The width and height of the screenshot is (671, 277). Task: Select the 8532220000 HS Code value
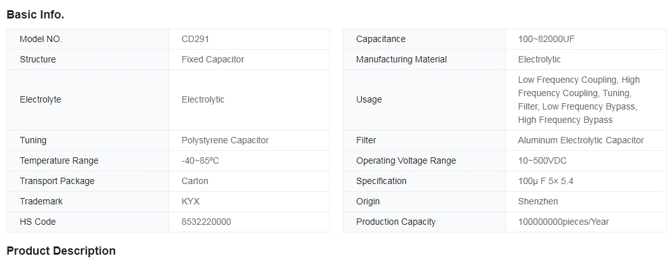coord(206,222)
